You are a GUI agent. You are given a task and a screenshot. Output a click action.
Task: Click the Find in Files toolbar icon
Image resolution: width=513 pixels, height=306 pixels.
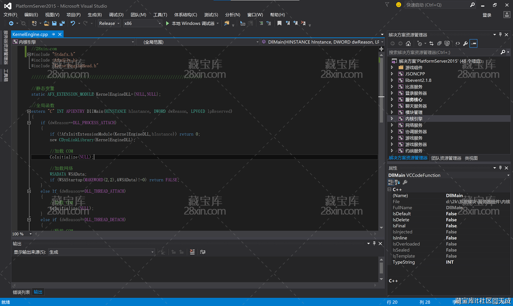click(x=226, y=23)
